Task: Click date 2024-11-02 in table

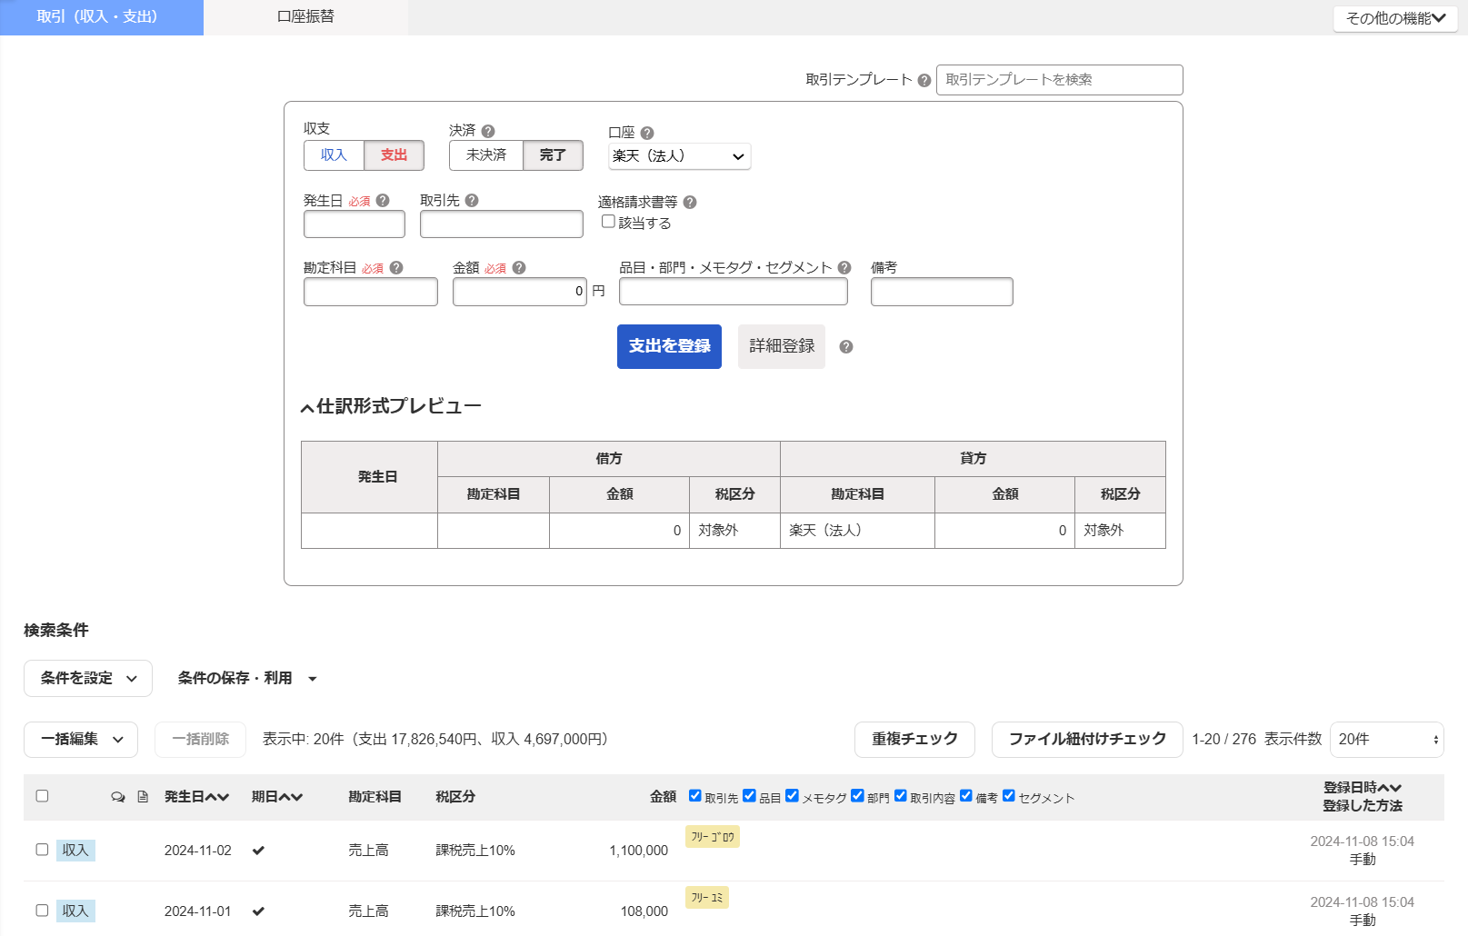Action: tap(198, 851)
